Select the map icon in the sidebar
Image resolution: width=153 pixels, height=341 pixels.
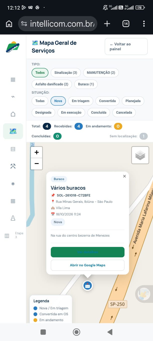tap(13, 131)
